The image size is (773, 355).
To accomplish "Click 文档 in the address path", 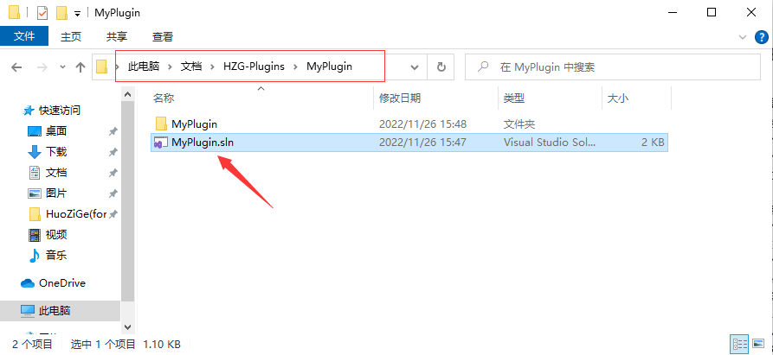I will [x=191, y=67].
